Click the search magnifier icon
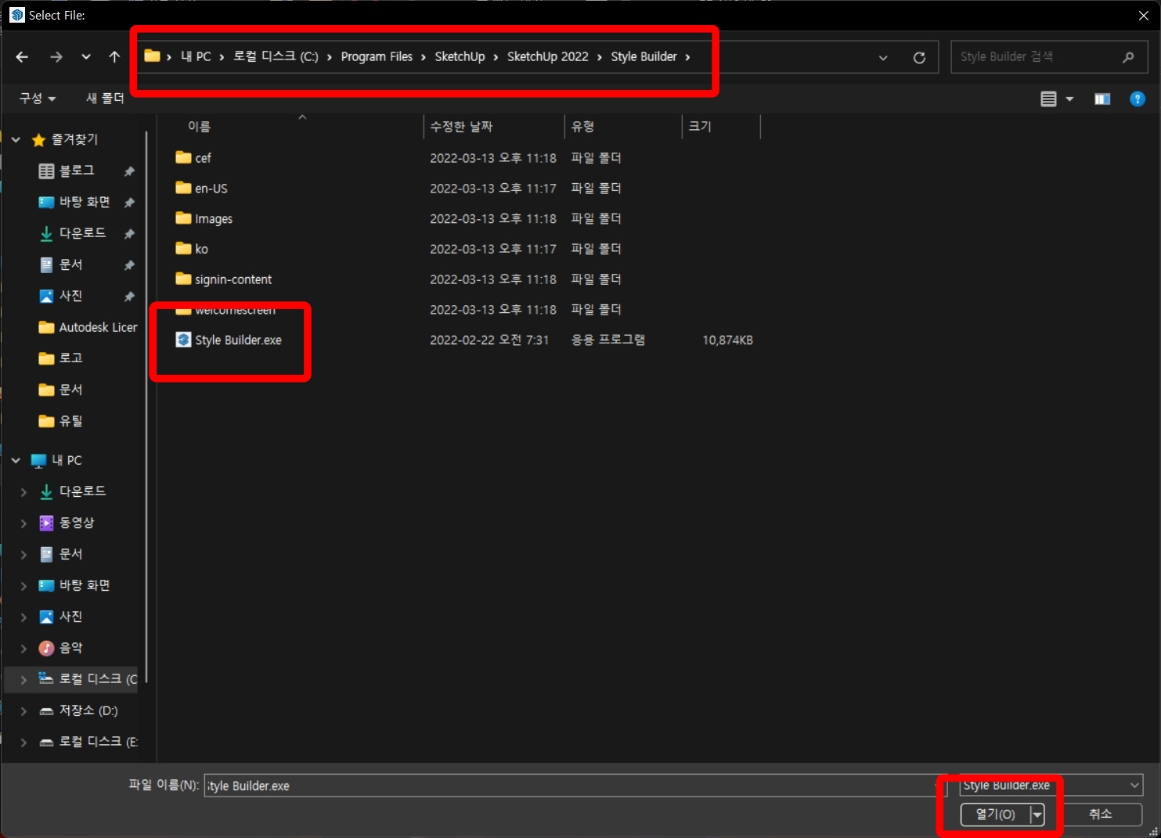The image size is (1161, 838). 1128,57
